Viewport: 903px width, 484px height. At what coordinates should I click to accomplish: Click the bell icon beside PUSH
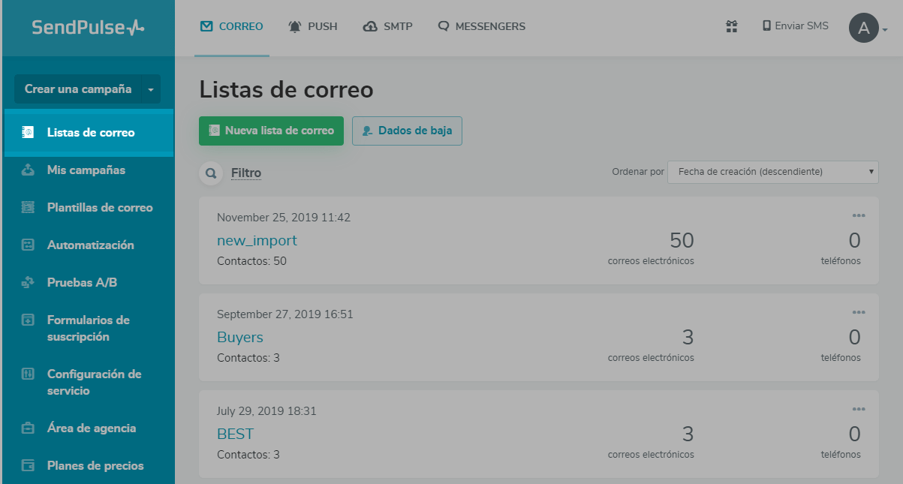(x=295, y=26)
